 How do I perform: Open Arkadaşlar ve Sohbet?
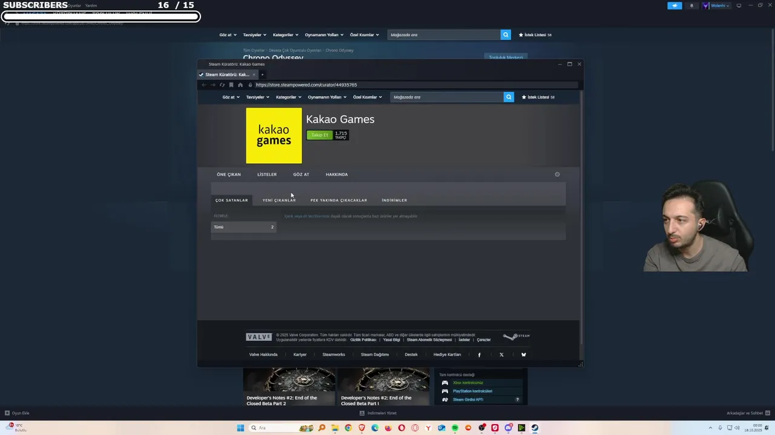coord(747,413)
